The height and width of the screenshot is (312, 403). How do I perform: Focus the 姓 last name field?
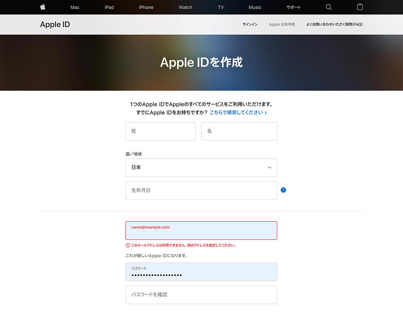pyautogui.click(x=161, y=131)
